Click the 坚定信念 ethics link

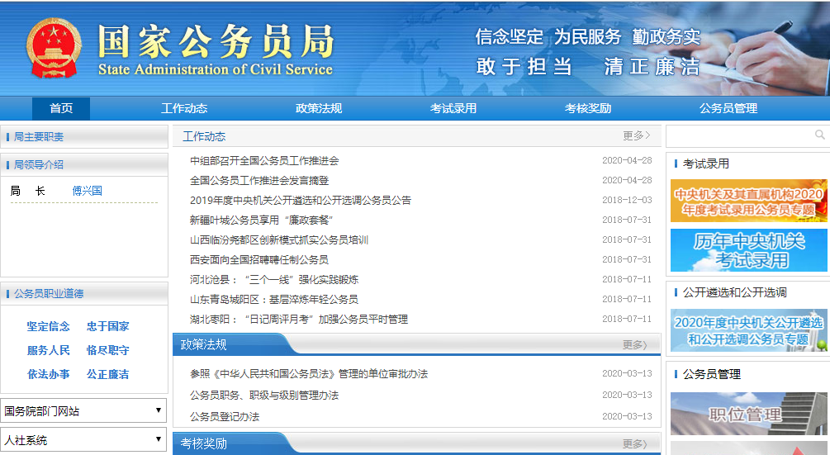pyautogui.click(x=48, y=326)
